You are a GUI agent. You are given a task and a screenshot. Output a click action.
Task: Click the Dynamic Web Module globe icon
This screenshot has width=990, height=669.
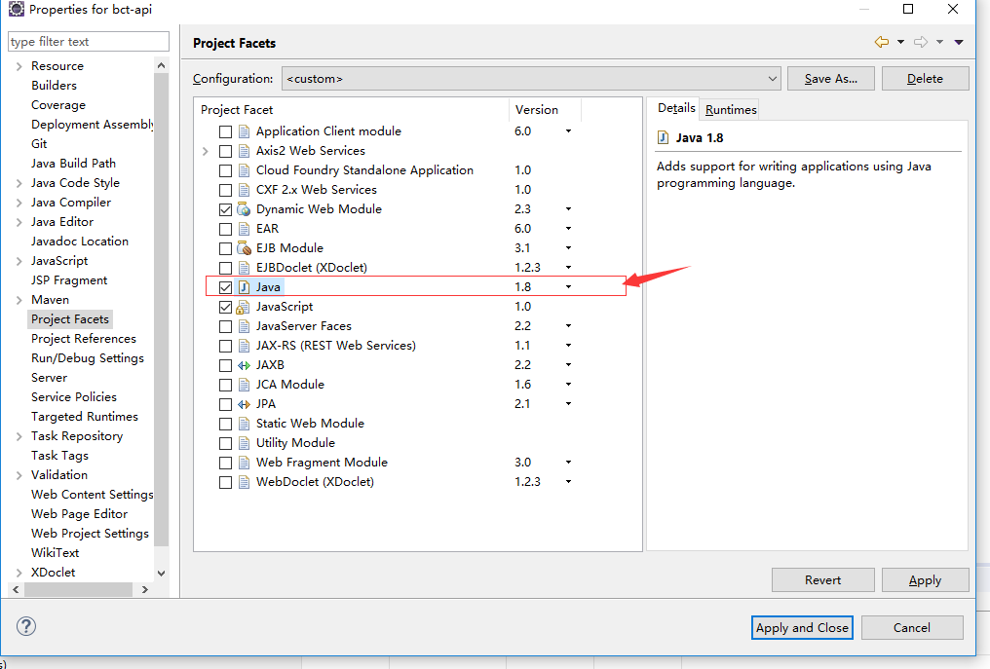tap(244, 209)
